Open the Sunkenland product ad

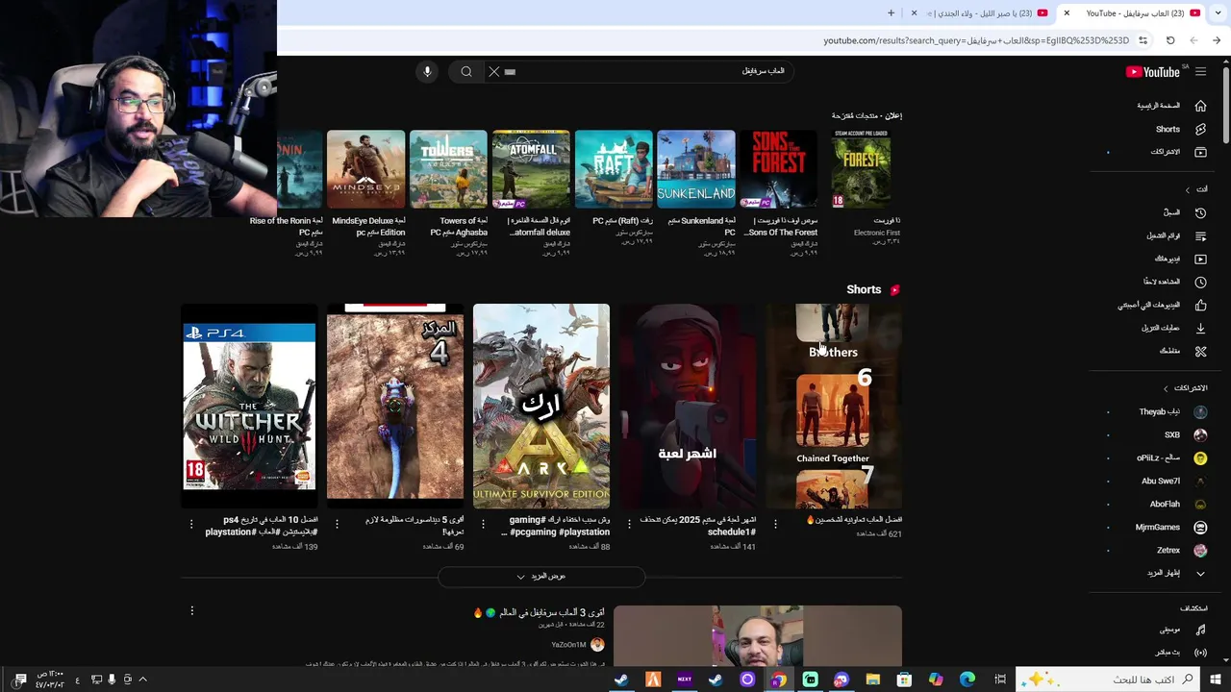pyautogui.click(x=696, y=169)
